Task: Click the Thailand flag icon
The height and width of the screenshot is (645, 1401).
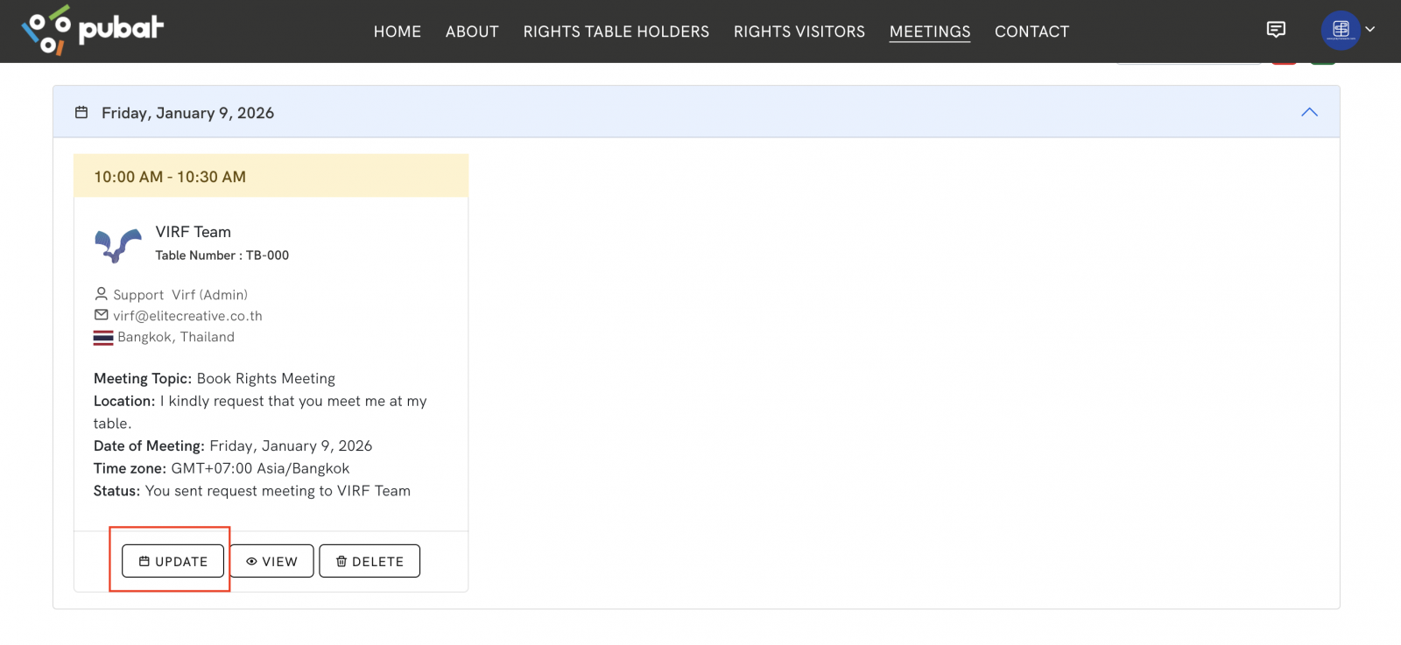Action: coord(103,337)
